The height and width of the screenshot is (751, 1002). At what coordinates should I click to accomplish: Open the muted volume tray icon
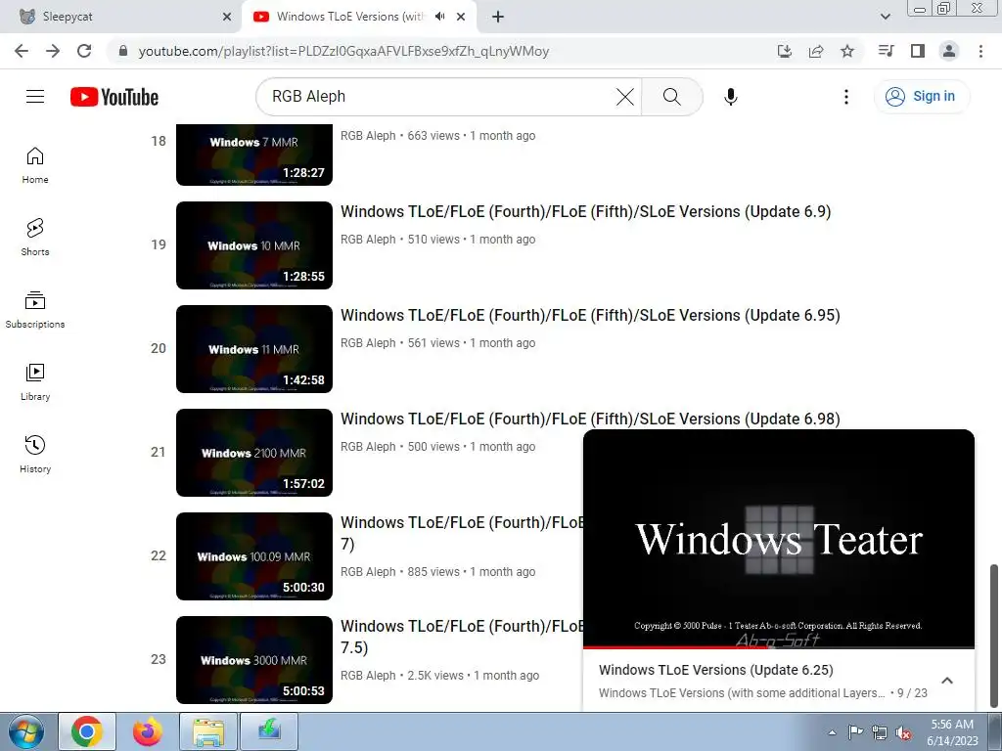point(903,733)
